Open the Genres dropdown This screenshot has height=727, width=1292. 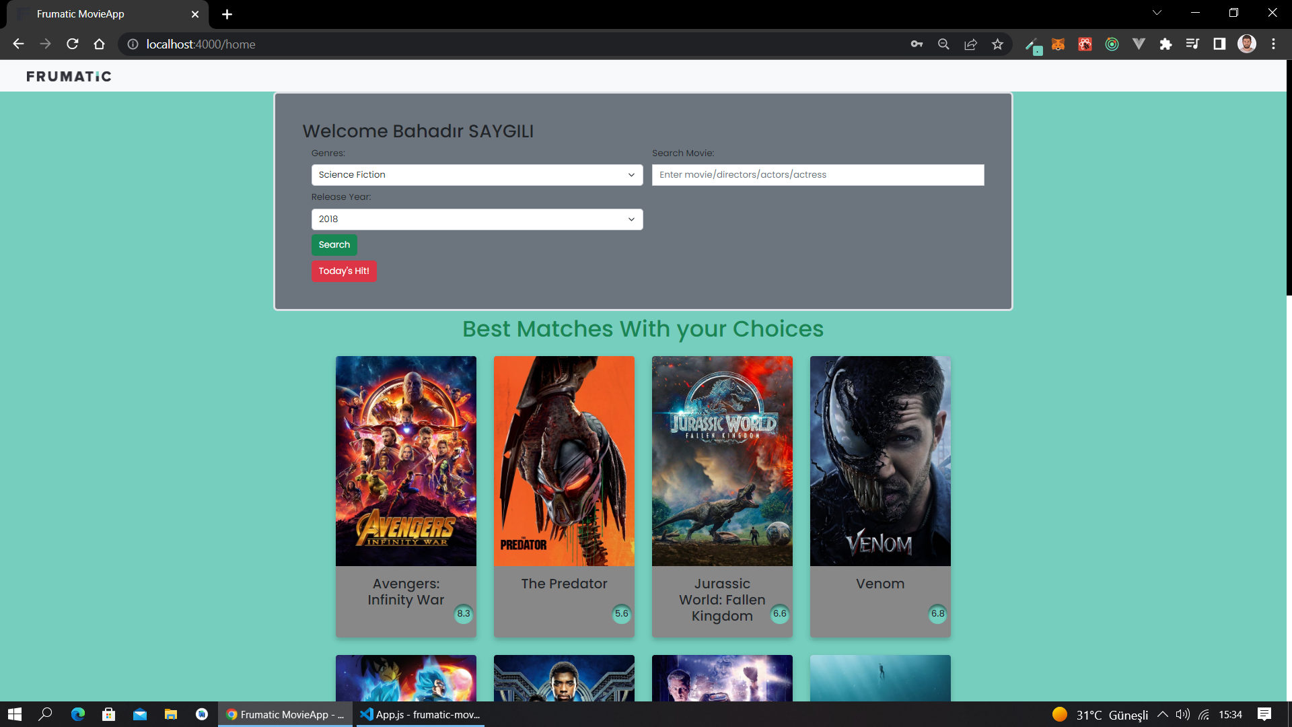tap(476, 174)
